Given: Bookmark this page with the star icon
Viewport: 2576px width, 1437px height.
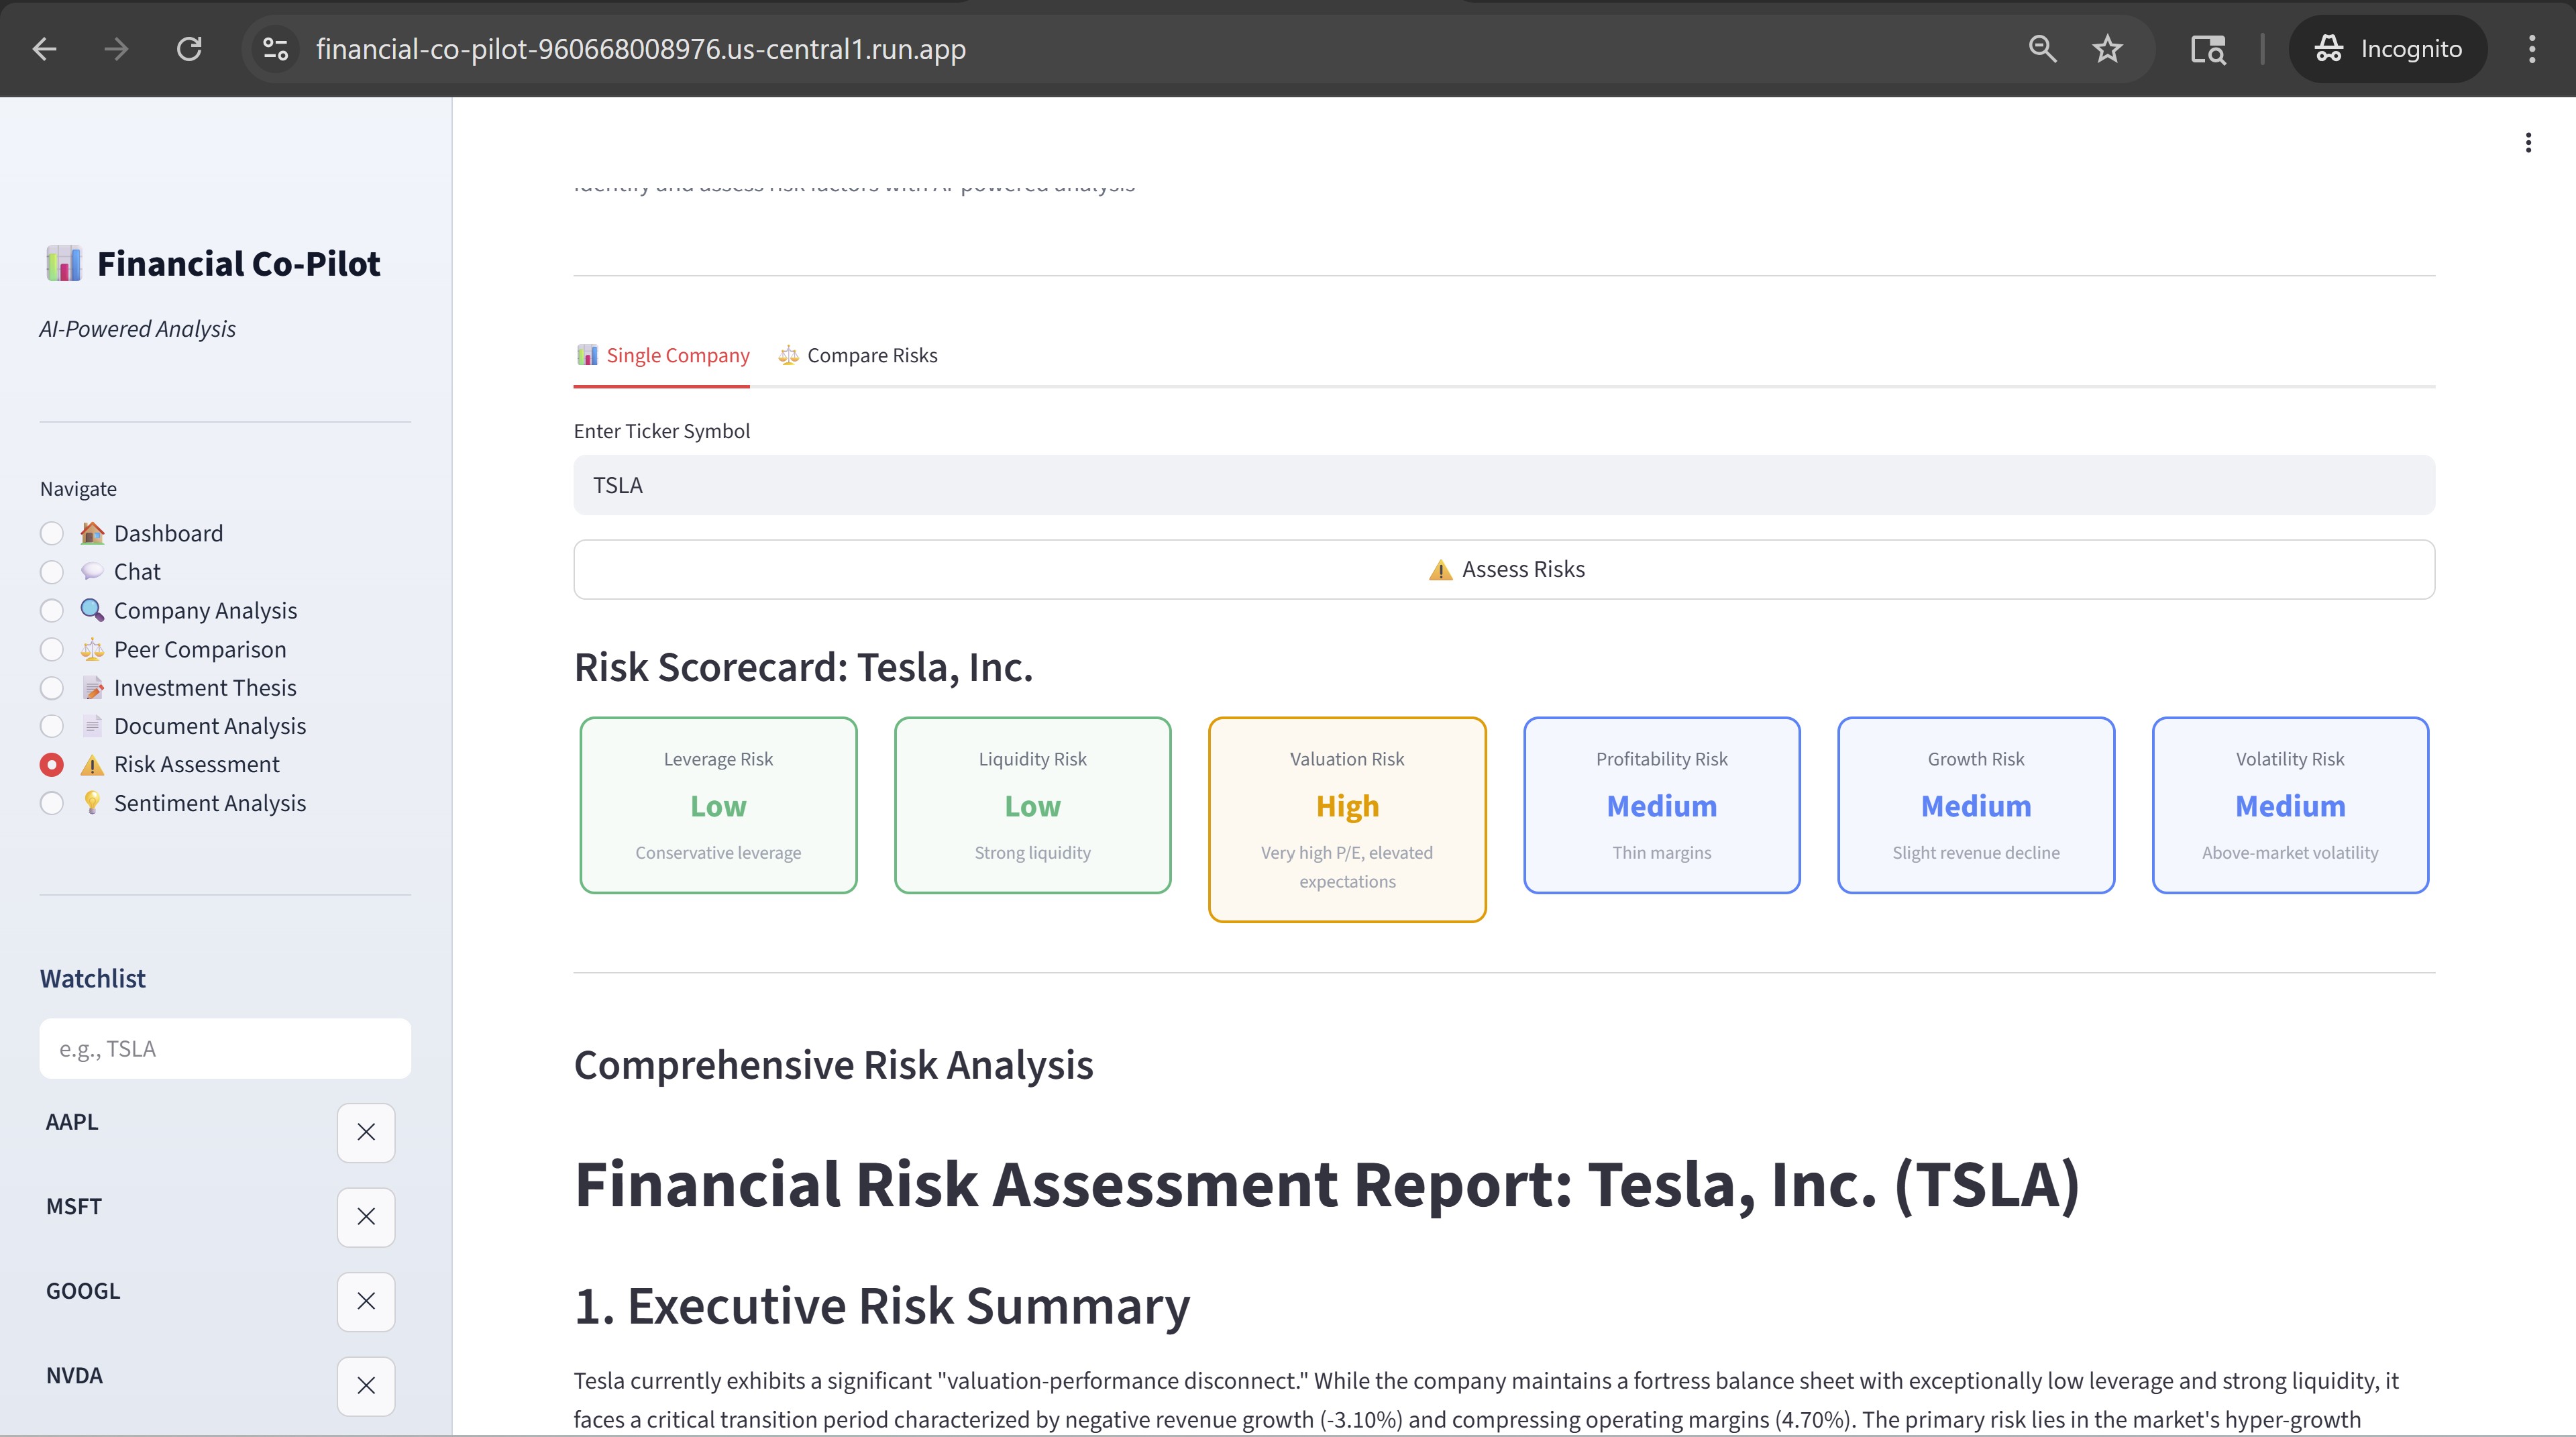Looking at the screenshot, I should [x=2107, y=49].
